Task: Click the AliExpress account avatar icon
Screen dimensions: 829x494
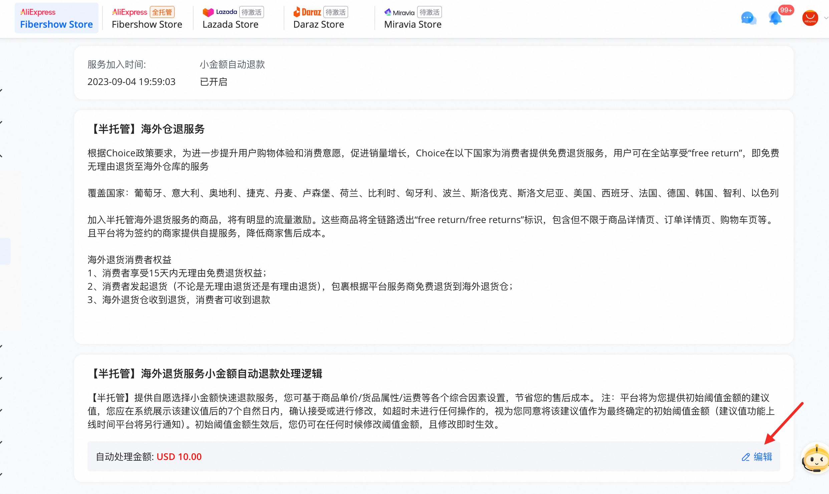Action: coord(810,18)
